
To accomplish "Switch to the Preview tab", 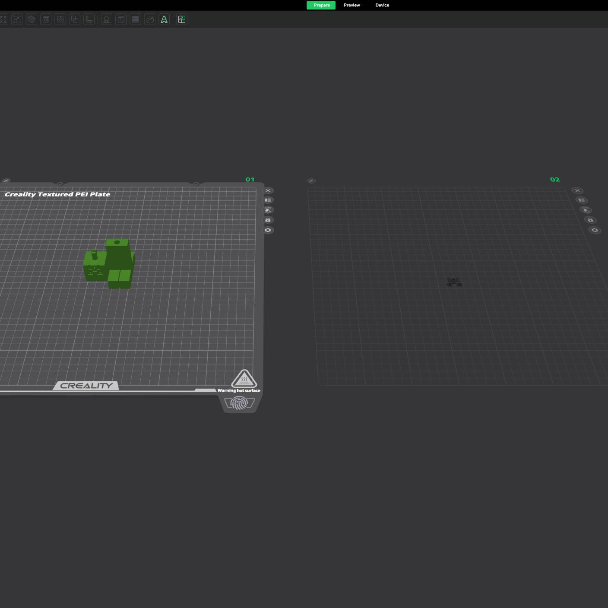I will [351, 5].
